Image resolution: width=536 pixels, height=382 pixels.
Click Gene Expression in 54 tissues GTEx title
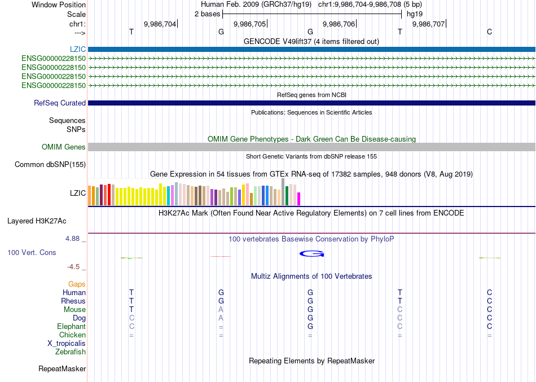(x=311, y=174)
